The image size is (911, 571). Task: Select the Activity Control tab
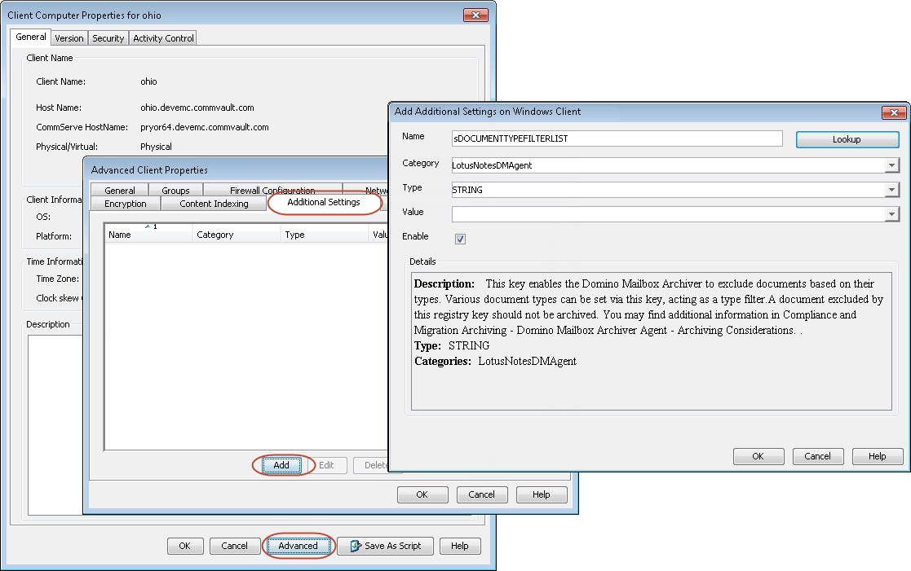[163, 38]
